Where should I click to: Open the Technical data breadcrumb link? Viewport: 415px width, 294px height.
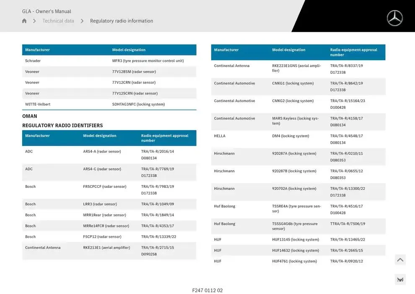click(58, 21)
